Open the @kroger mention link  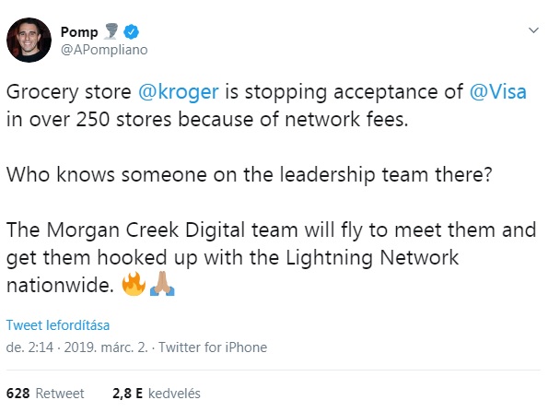tap(179, 92)
